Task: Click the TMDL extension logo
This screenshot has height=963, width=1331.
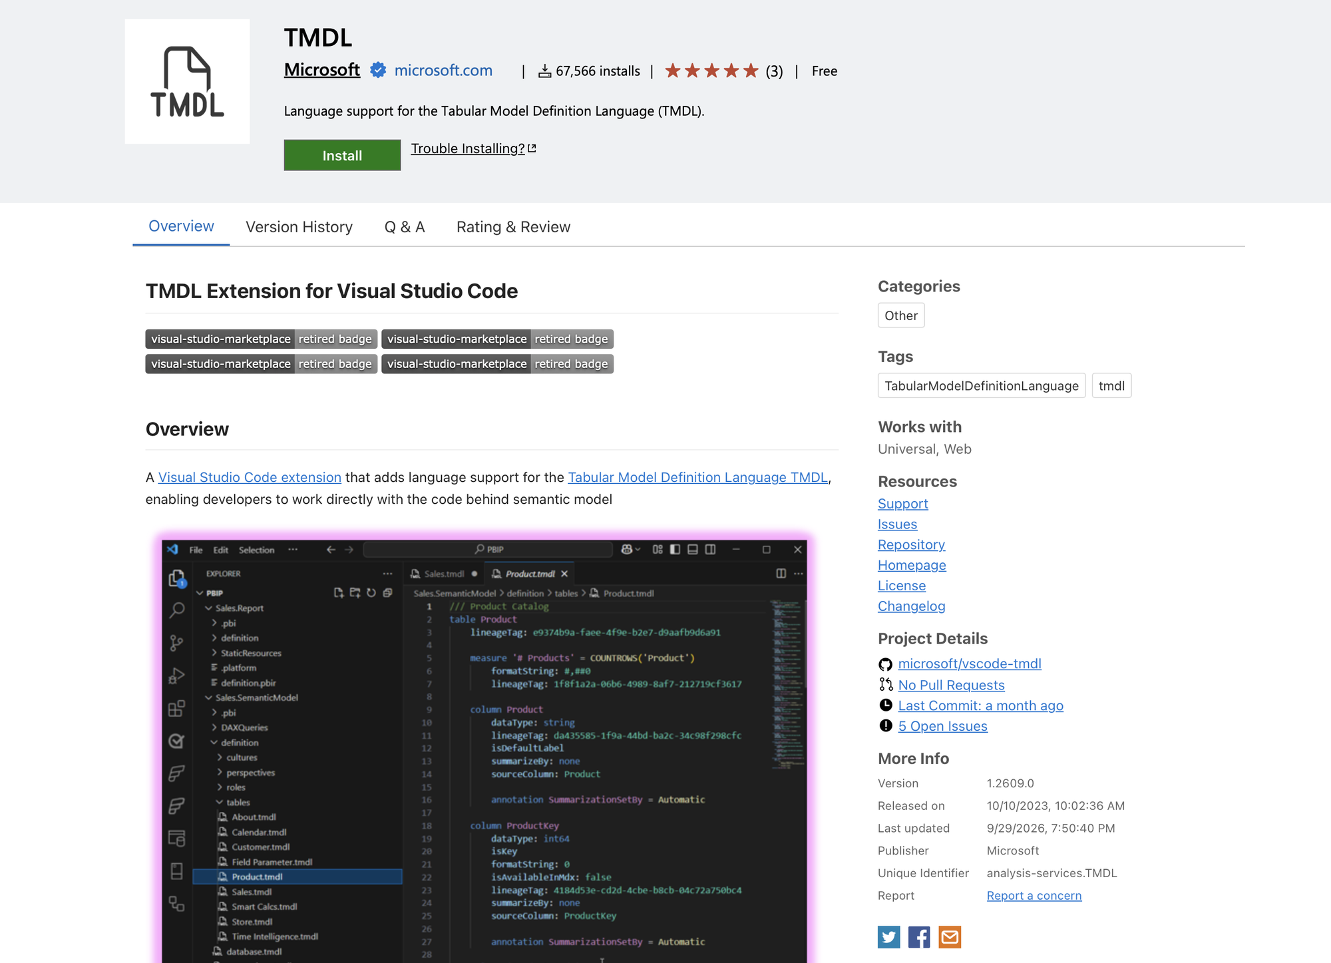Action: (x=187, y=81)
